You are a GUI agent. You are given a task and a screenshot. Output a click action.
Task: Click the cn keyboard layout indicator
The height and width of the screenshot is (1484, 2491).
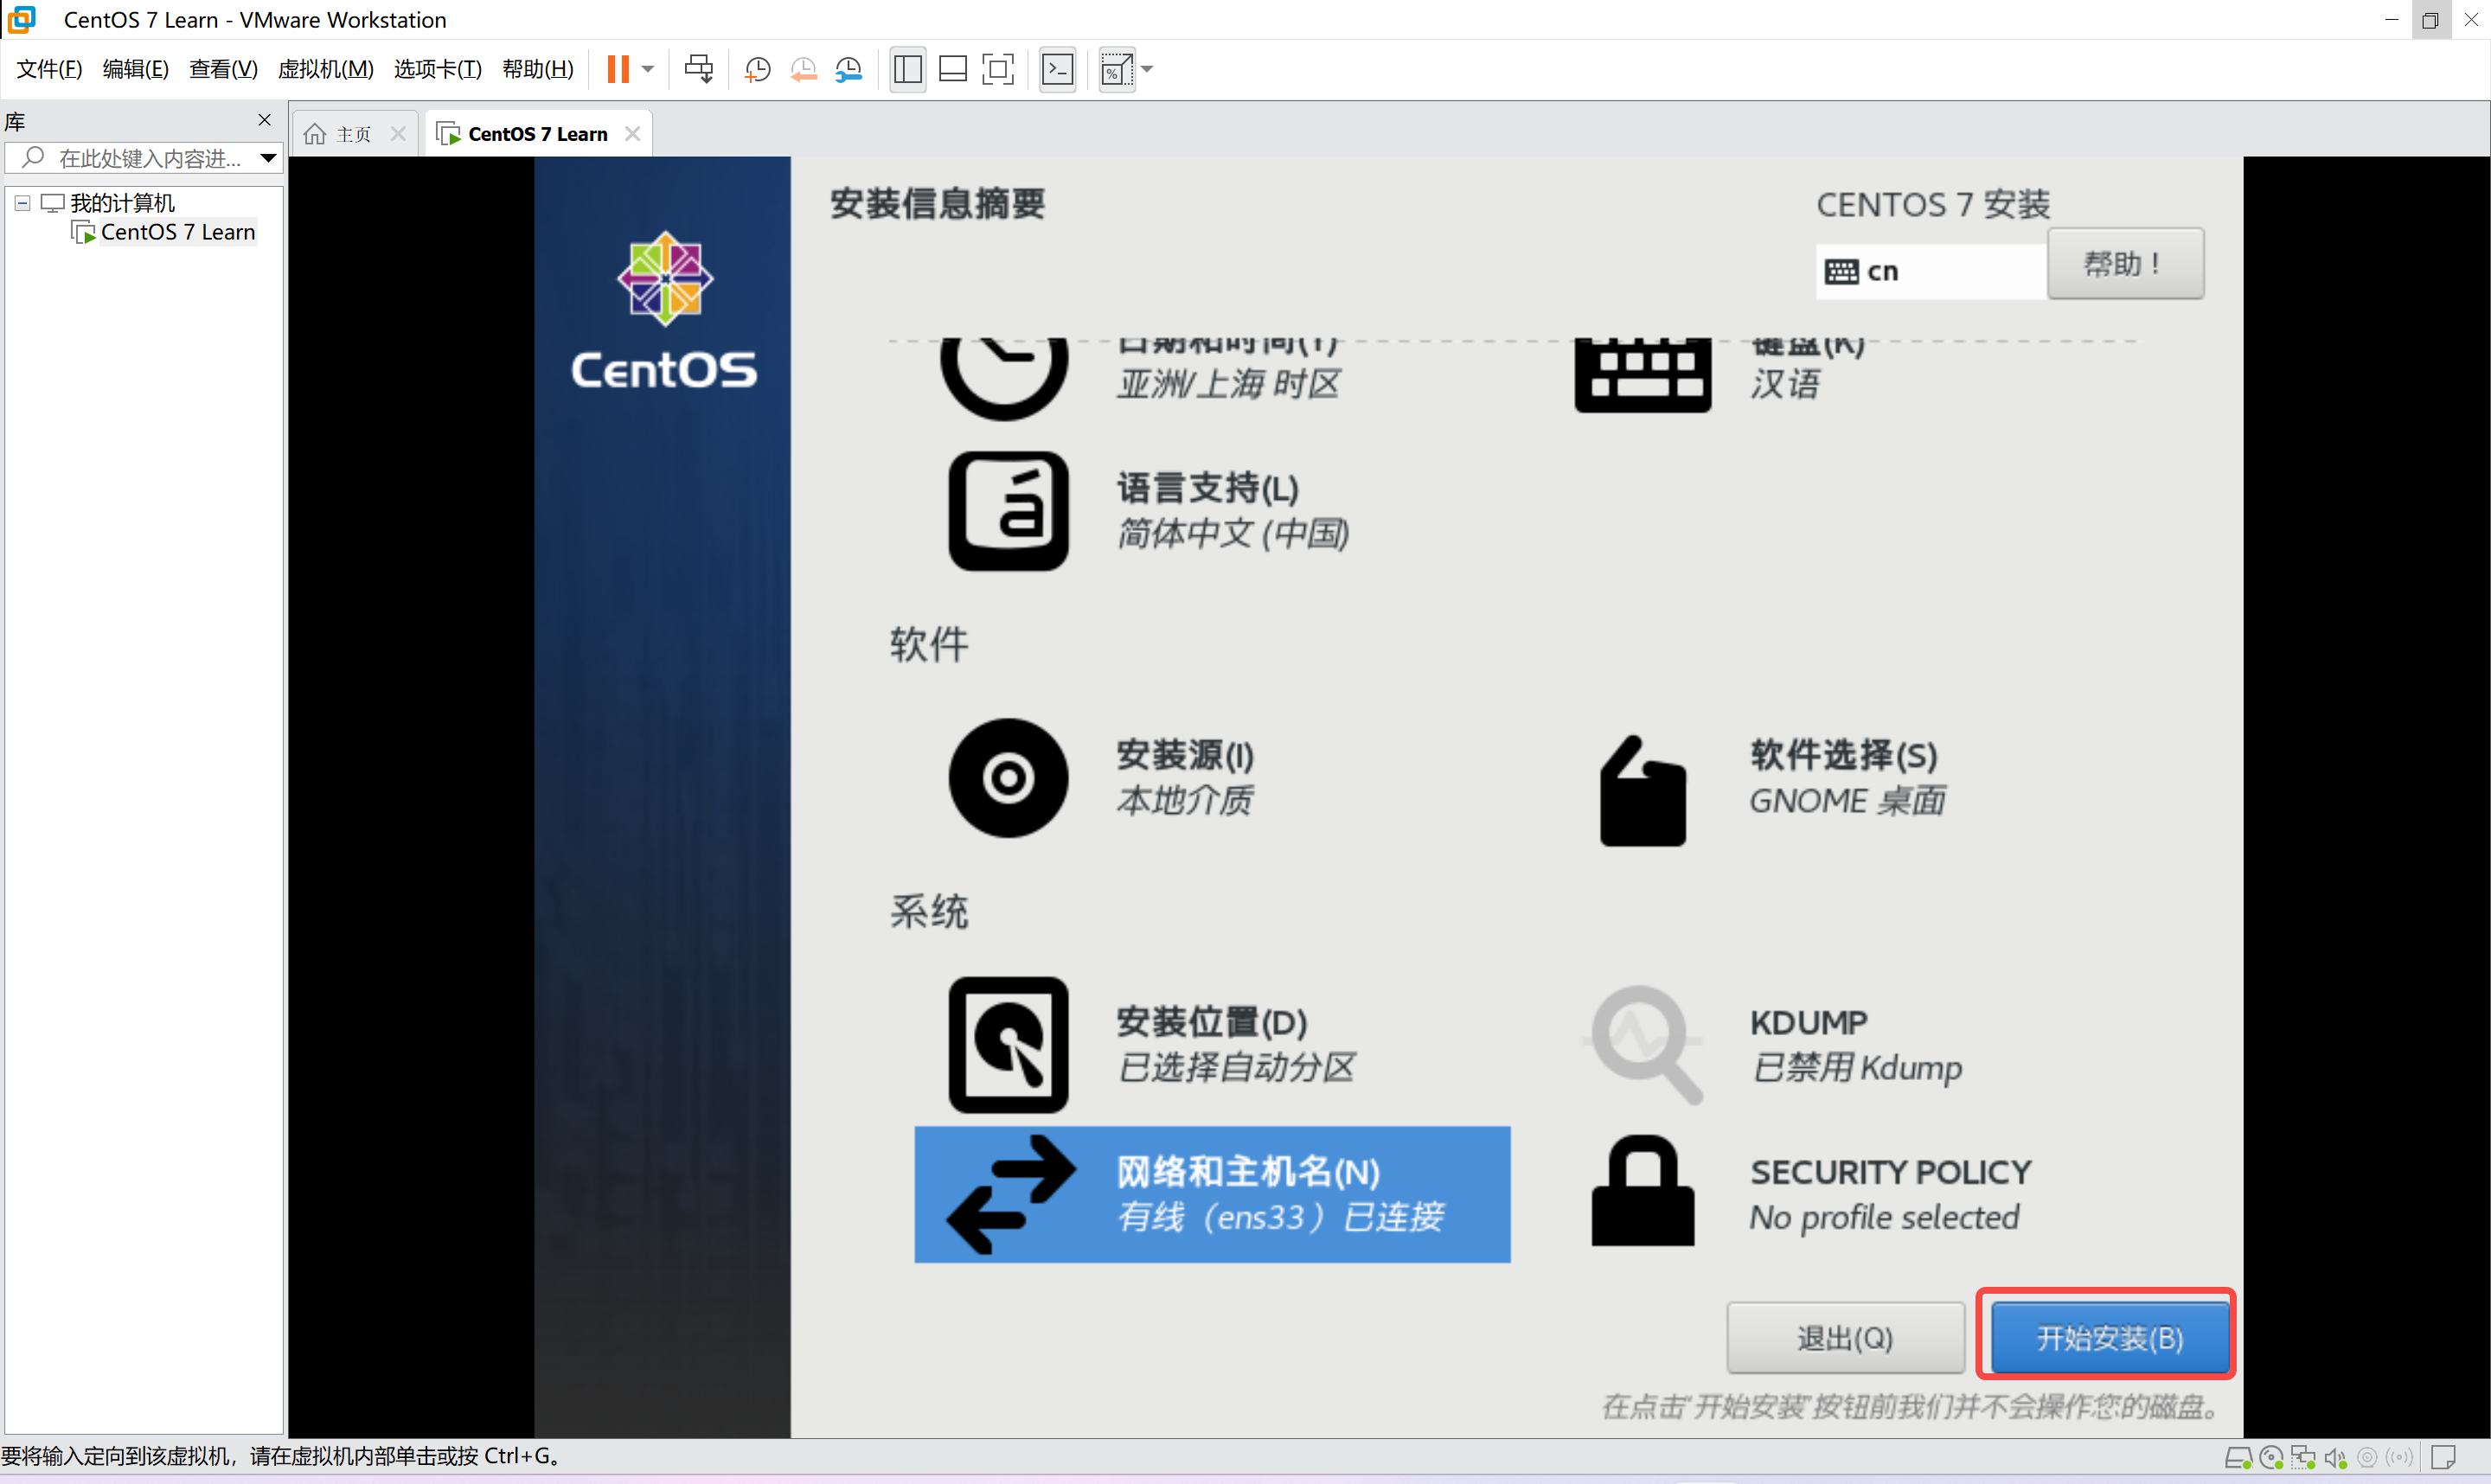click(x=1930, y=271)
